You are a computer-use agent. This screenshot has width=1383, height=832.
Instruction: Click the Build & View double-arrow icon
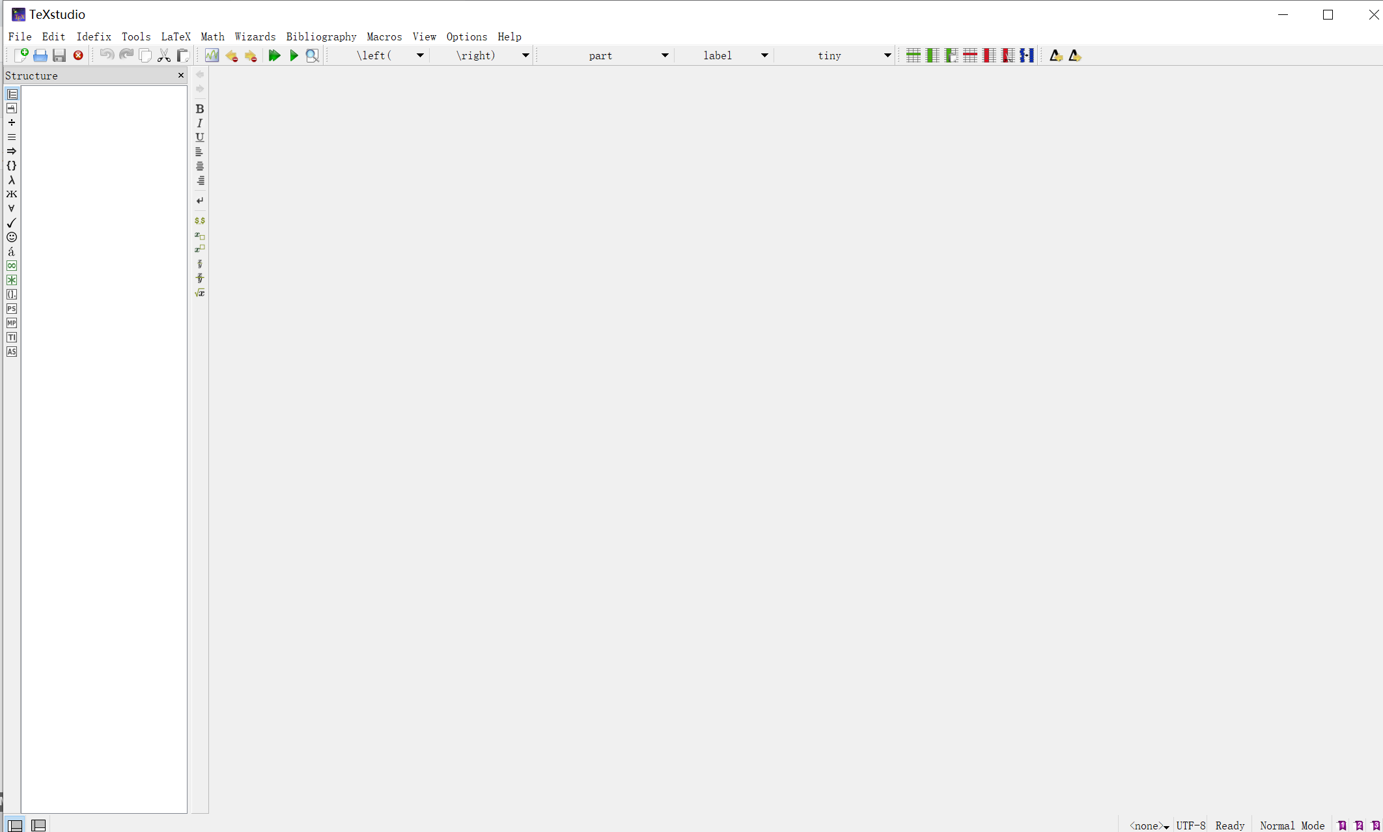click(274, 56)
